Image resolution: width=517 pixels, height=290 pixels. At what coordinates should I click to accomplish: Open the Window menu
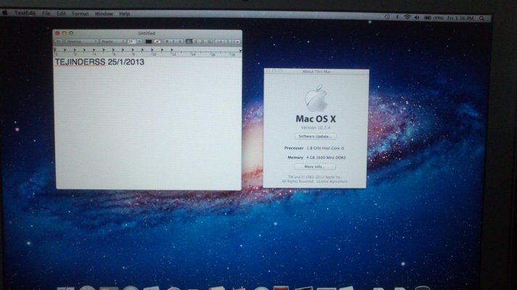(104, 14)
